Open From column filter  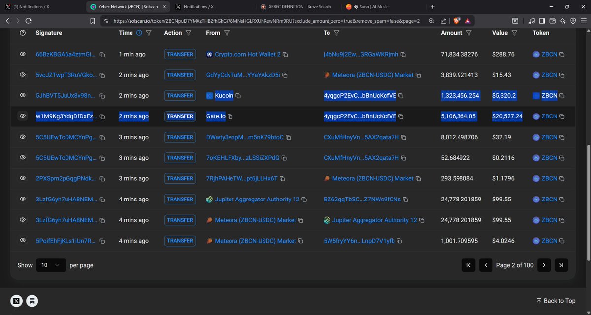pos(227,33)
